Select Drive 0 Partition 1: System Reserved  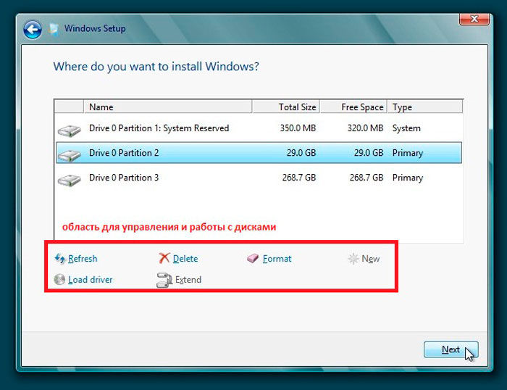259,128
